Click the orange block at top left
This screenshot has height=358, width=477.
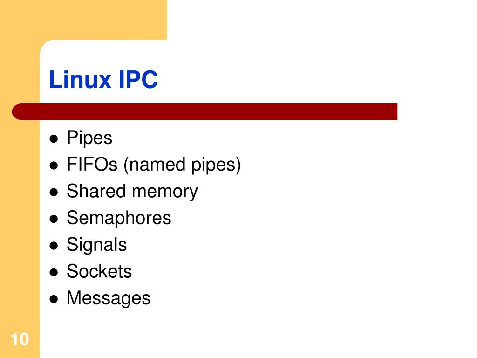point(83,20)
